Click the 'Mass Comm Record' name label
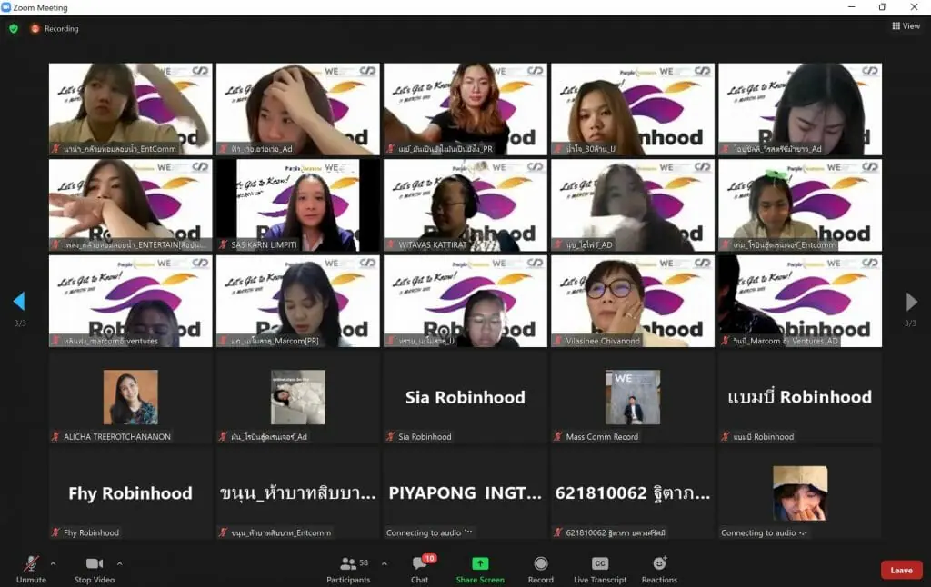 pyautogui.click(x=602, y=437)
